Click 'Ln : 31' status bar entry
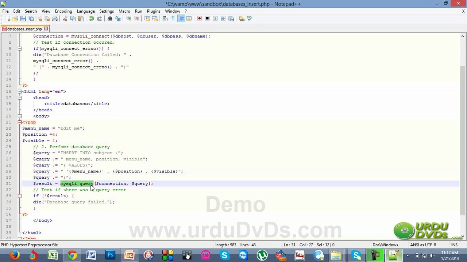 [289, 245]
